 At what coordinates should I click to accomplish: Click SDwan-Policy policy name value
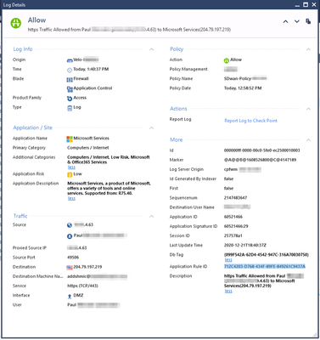(x=245, y=78)
